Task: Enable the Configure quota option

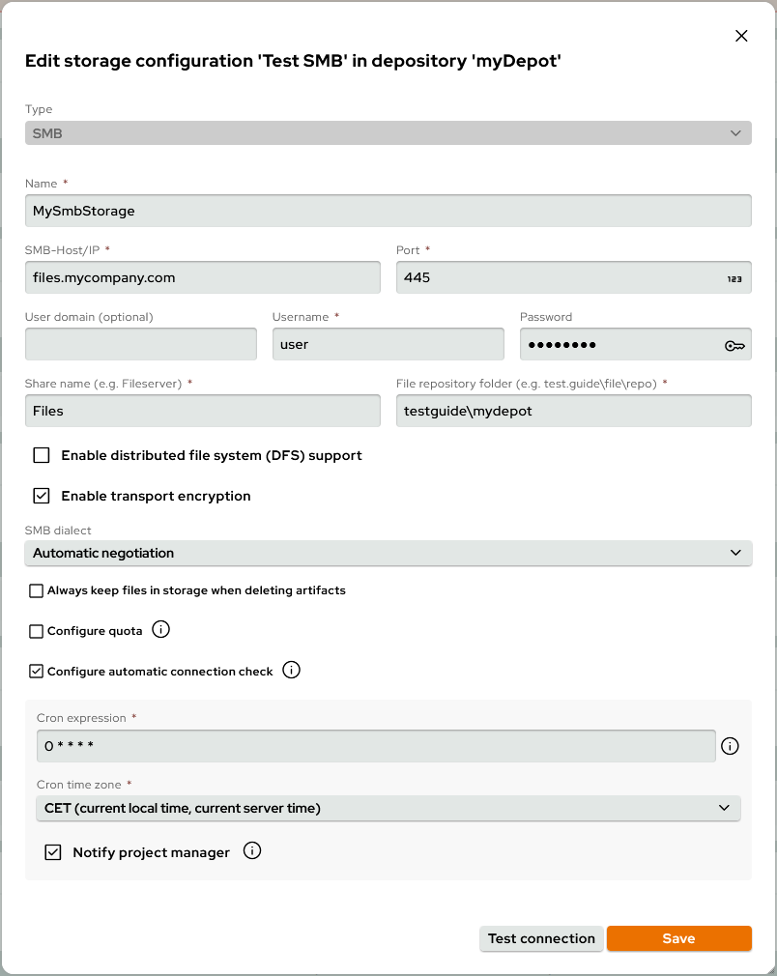Action: pos(36,630)
